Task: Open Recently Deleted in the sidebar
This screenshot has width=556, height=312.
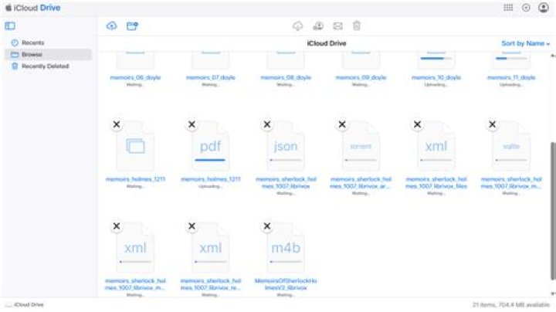Action: (x=48, y=66)
